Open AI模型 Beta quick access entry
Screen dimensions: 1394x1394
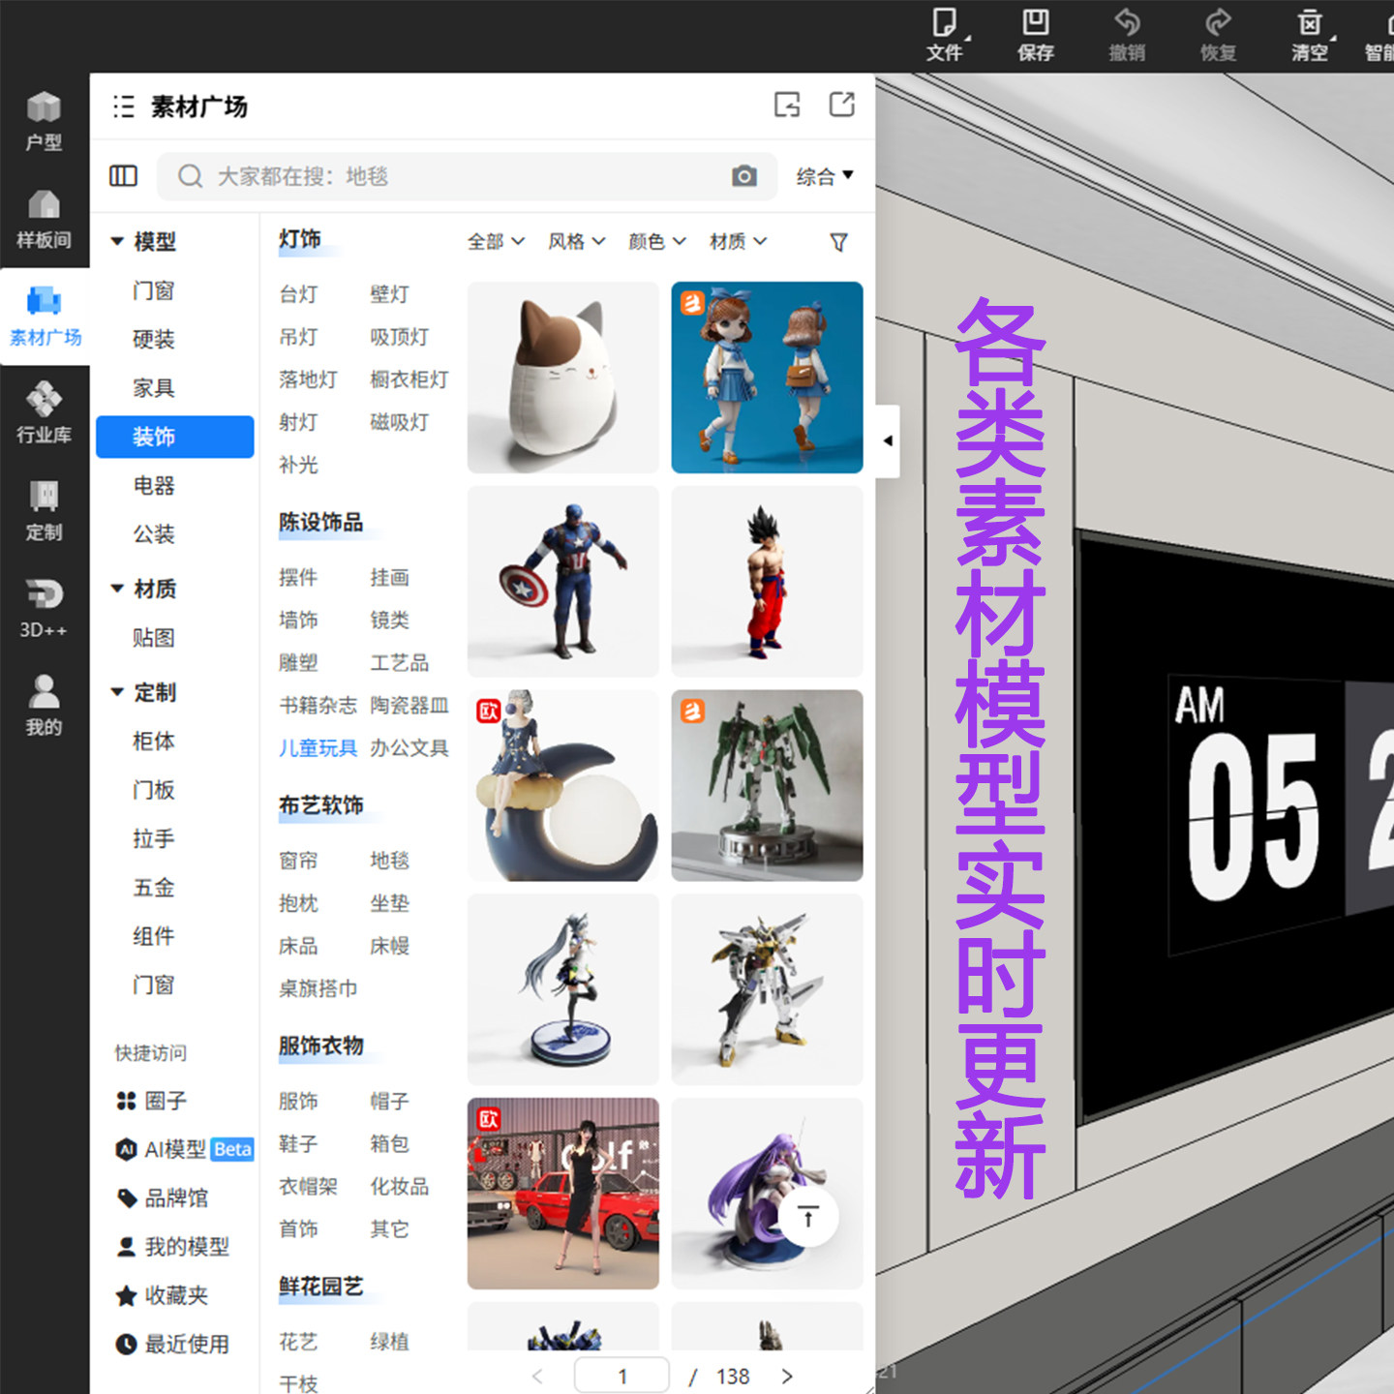point(185,1149)
